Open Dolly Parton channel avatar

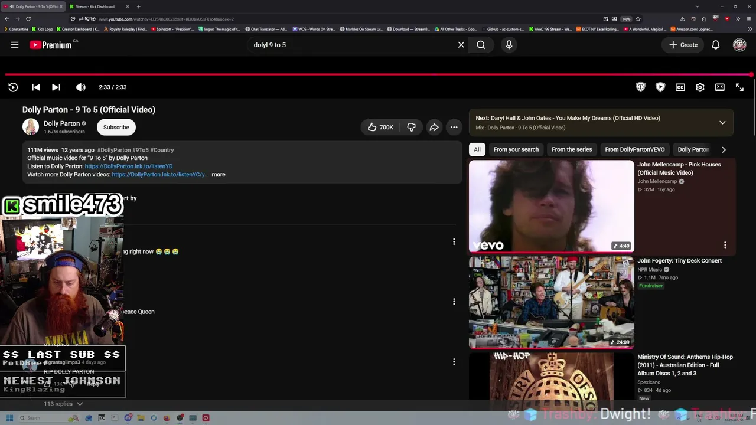coord(31,127)
